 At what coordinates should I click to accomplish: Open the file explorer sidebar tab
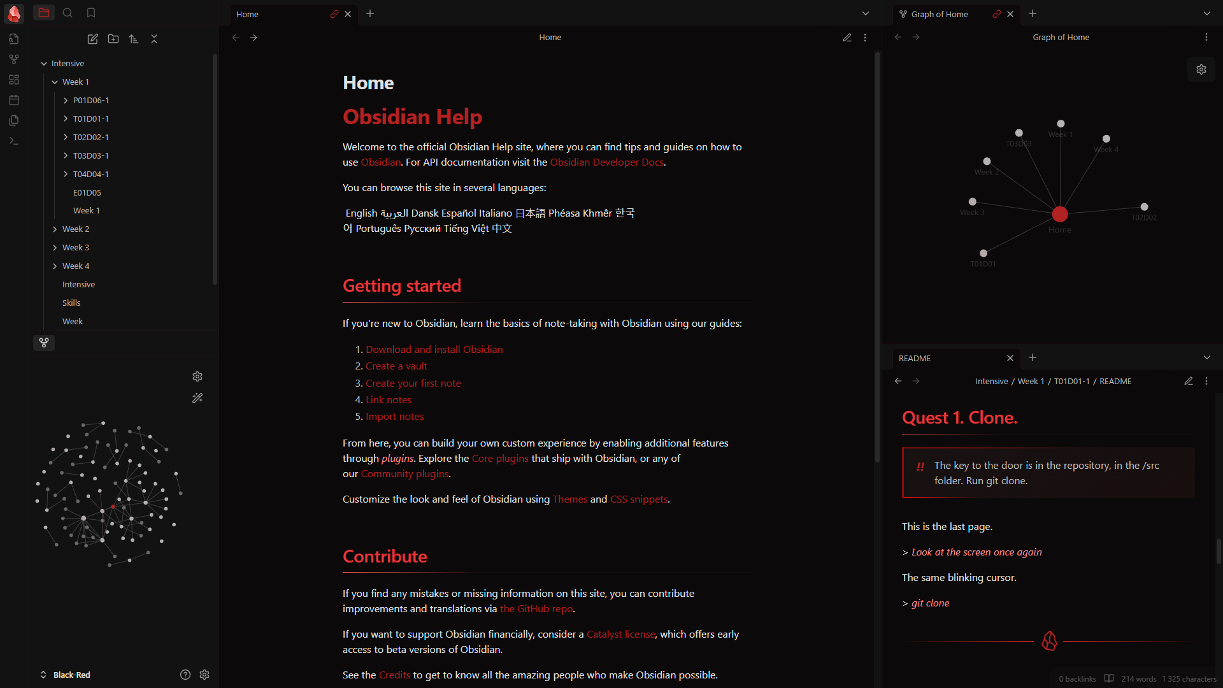coord(44,13)
